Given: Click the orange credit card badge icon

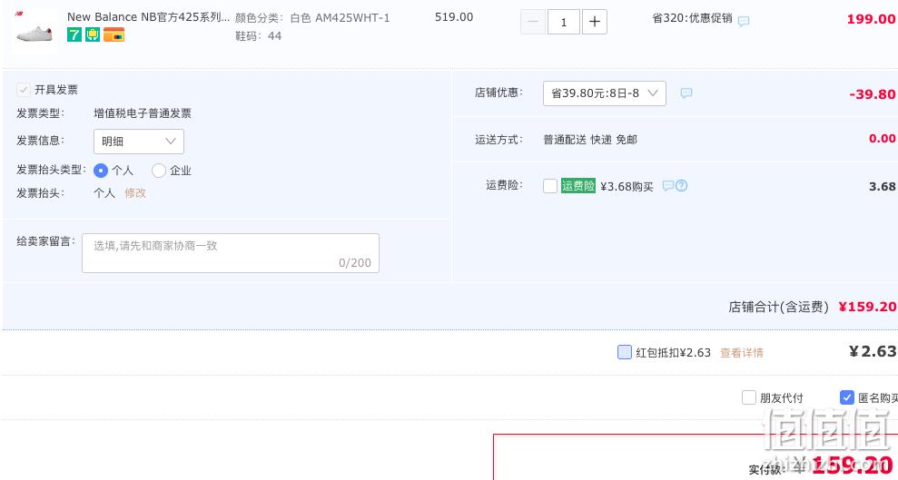Looking at the screenshot, I should coord(114,34).
